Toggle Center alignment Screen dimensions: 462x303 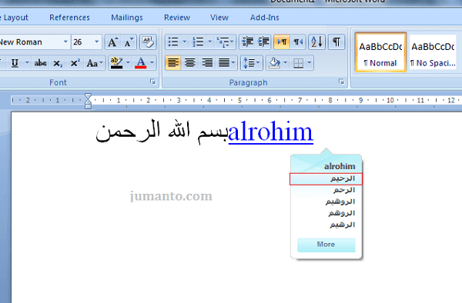tap(190, 62)
